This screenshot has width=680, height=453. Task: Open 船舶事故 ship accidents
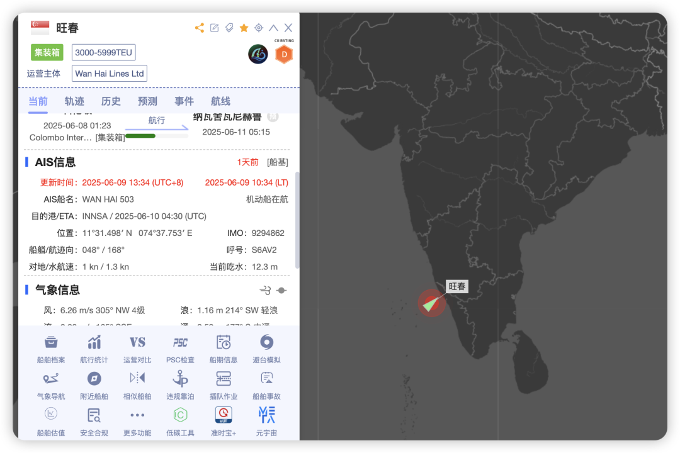[x=267, y=386]
